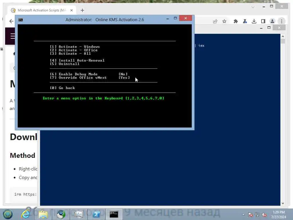Close the Online KMS Activation window
293x220 pixels.
[185, 18]
